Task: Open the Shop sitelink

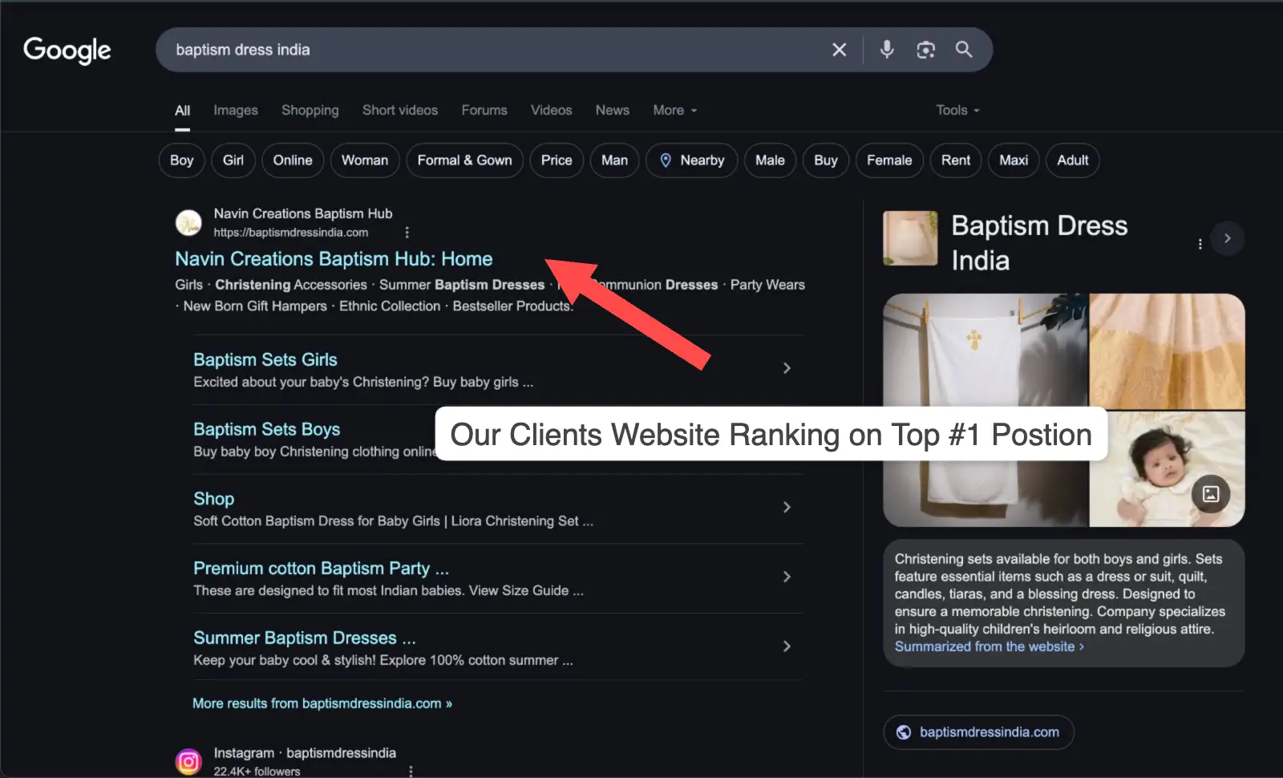Action: click(x=213, y=499)
